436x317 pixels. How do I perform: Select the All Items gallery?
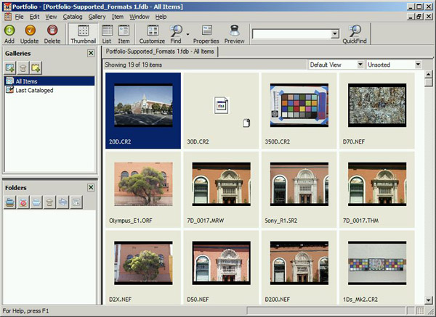(x=49, y=81)
